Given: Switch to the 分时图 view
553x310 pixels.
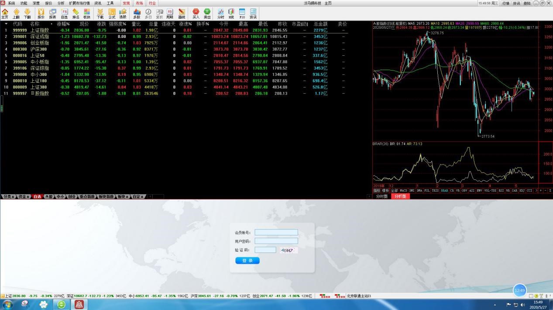Looking at the screenshot, I should 382,196.
